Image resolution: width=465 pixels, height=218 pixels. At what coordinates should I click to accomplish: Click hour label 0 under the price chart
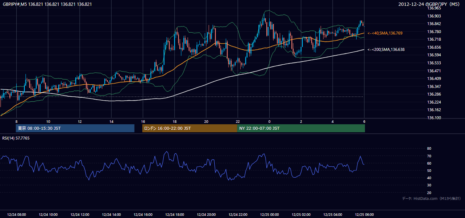click(x=270, y=121)
